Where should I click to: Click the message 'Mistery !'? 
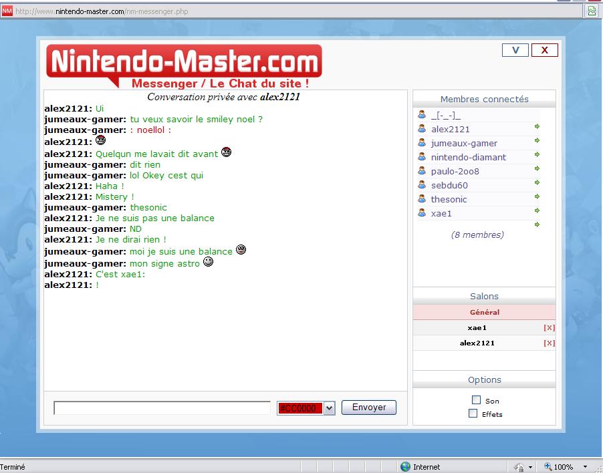(114, 196)
